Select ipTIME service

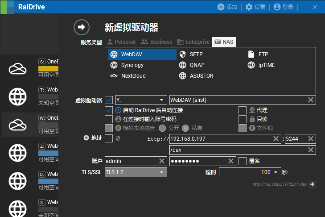click(x=261, y=65)
